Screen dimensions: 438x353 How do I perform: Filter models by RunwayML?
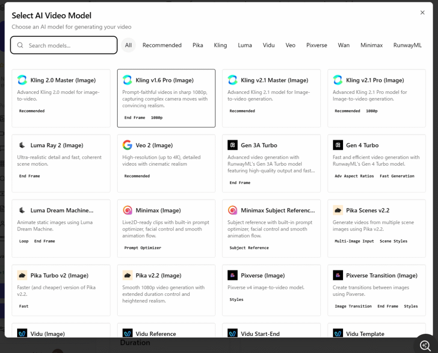tap(407, 45)
